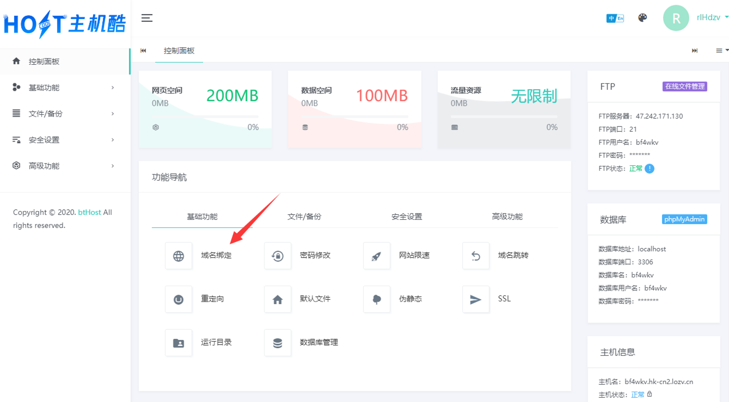Switch to the 基础功能 navigation tab

pyautogui.click(x=202, y=217)
